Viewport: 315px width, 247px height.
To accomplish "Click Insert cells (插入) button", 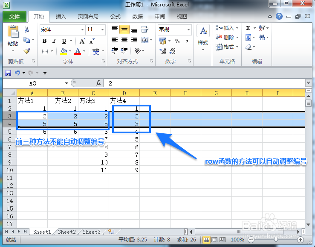I will (227, 28).
